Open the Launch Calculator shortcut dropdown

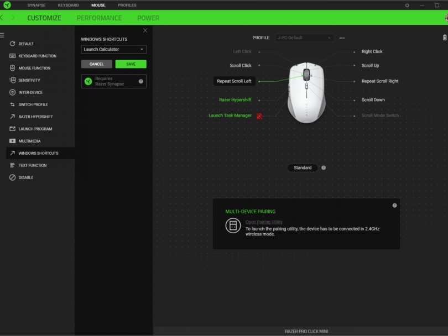(113, 49)
